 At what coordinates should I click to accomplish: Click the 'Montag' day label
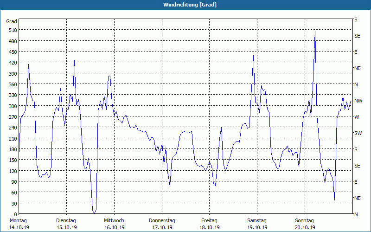pos(18,221)
